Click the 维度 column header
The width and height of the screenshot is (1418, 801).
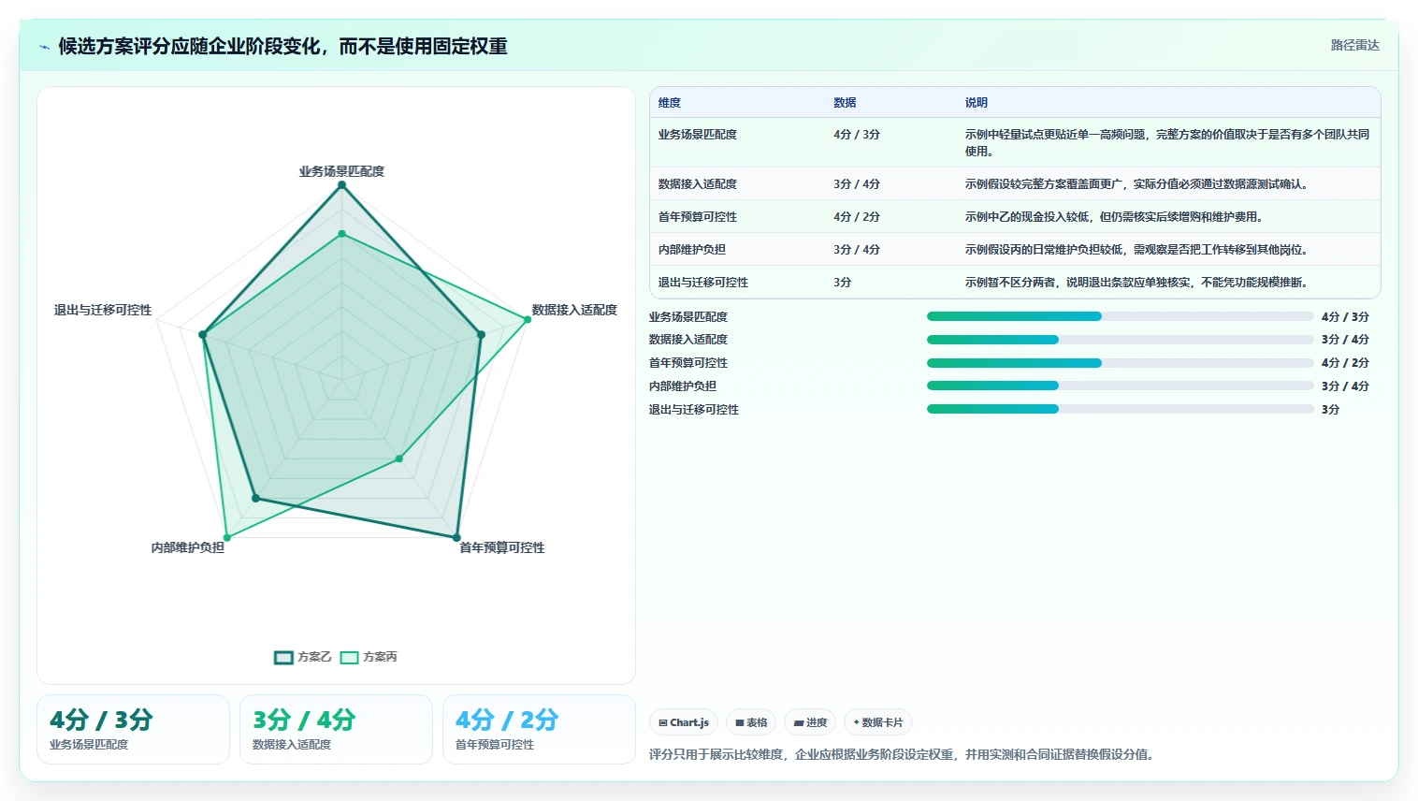pos(670,103)
